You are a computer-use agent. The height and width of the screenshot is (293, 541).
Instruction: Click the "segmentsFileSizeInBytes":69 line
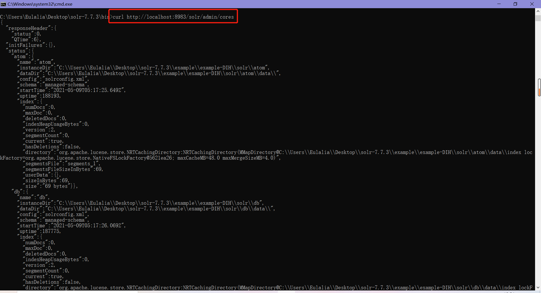[x=63, y=169]
